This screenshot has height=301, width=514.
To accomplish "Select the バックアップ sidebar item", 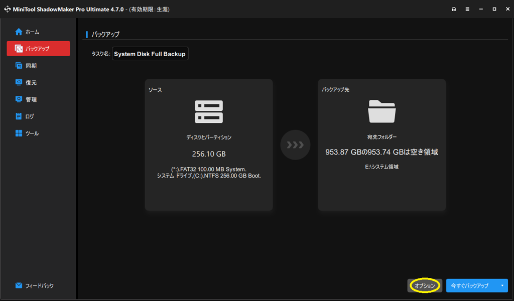I will [38, 49].
